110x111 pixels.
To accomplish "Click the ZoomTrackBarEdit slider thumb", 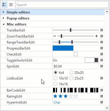I will tap(61, 36).
